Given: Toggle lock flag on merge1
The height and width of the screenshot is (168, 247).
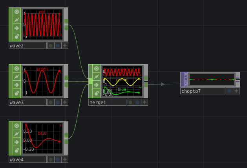Looking at the screenshot, I should (x=97, y=93).
